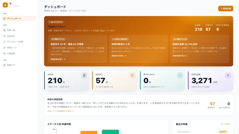
Task: Click the 承認待ち 57 件・最長 42 日滞留 heading
Action: click(67, 44)
